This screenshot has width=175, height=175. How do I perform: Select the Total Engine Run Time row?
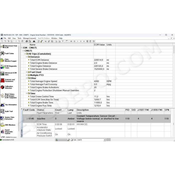pyautogui.click(x=97, y=105)
